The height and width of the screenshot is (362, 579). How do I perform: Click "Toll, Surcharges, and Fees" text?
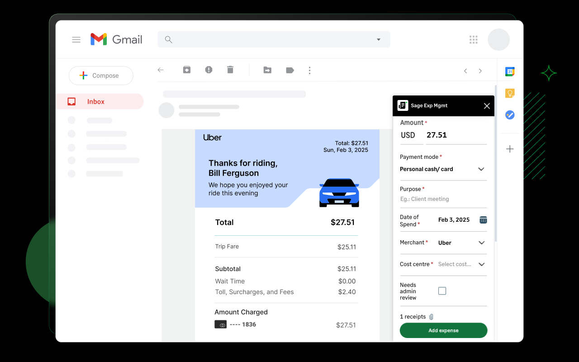[x=254, y=292]
